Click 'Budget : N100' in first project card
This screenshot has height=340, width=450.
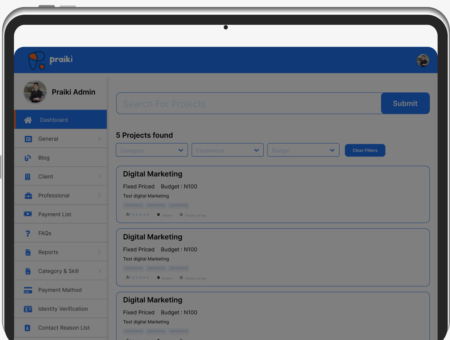tap(179, 187)
